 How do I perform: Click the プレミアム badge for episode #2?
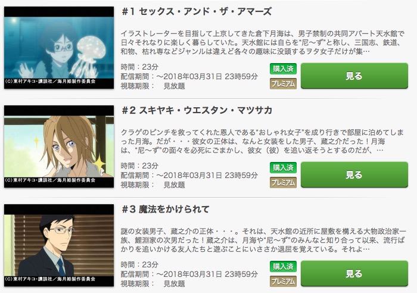coord(283,183)
